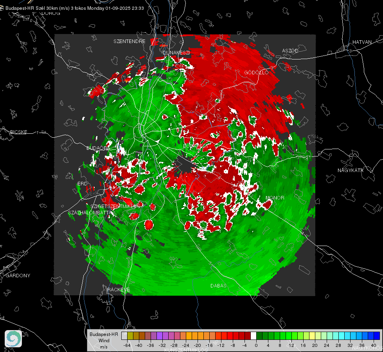This screenshot has height=352, width=383.
Task: Click the '24' value on the legend scale
Action: click(x=327, y=345)
